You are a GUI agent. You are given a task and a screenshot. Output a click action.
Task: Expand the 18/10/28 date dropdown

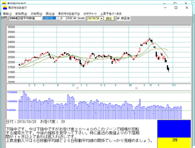[x=102, y=18]
